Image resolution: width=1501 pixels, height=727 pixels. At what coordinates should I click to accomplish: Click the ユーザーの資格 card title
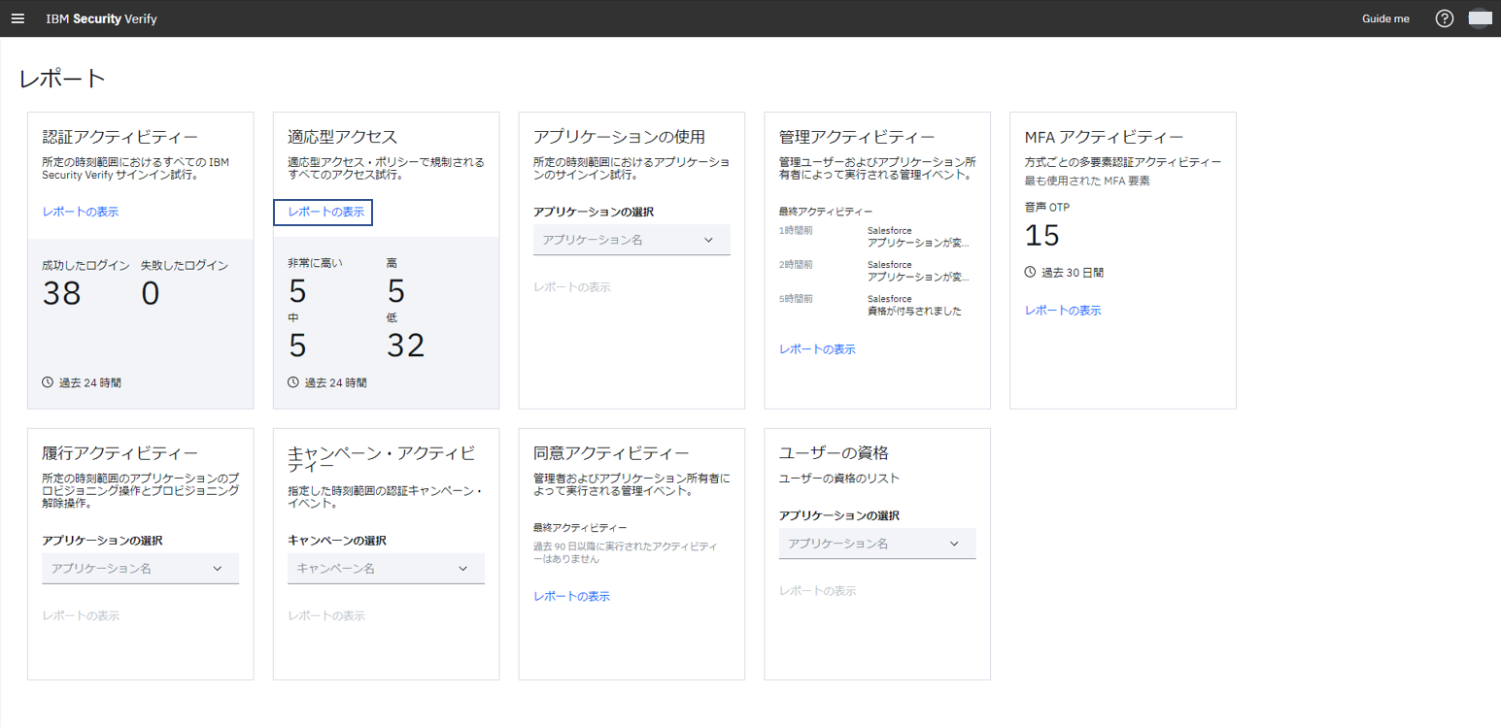pyautogui.click(x=834, y=453)
